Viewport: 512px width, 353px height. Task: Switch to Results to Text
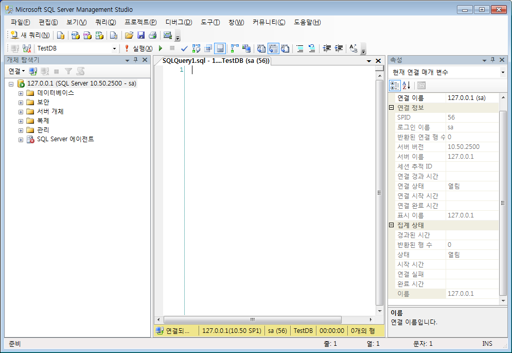[261, 48]
